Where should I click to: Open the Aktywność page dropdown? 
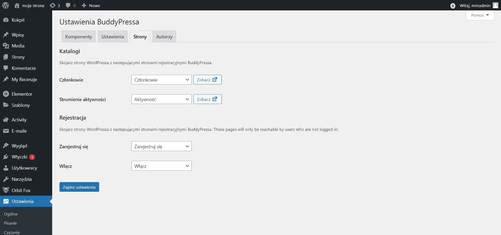click(x=161, y=99)
